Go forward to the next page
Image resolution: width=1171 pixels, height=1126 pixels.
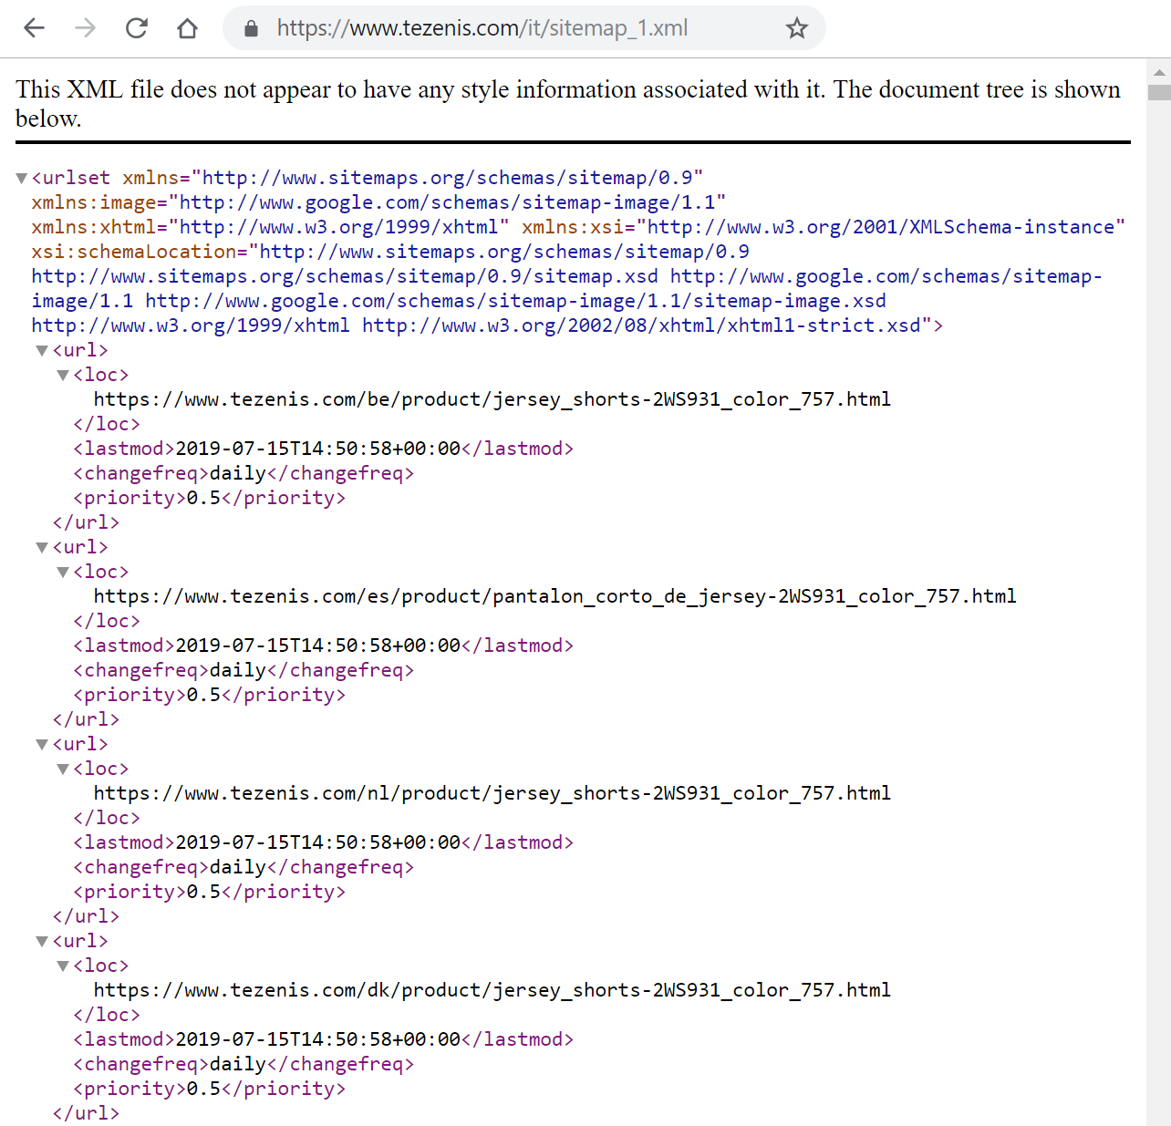pyautogui.click(x=85, y=28)
